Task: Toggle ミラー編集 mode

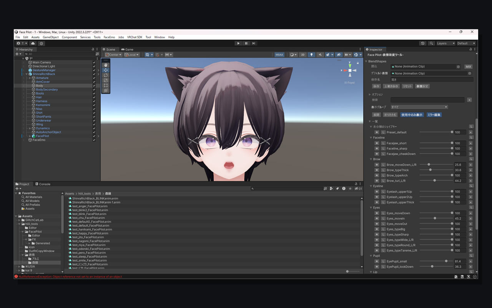Action: (x=434, y=115)
